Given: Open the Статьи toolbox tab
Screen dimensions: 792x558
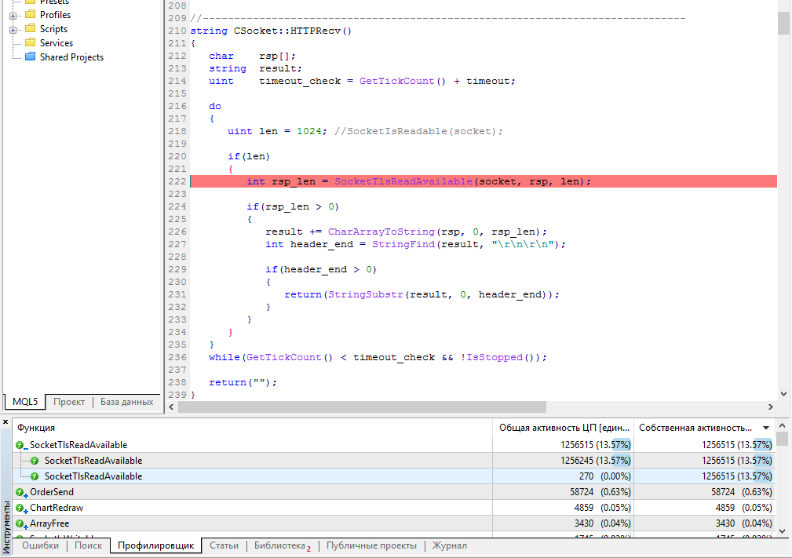Looking at the screenshot, I should pos(224,545).
